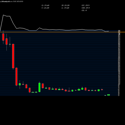Click the last green candle at far right
This screenshot has width=125, height=125.
tap(108, 95)
